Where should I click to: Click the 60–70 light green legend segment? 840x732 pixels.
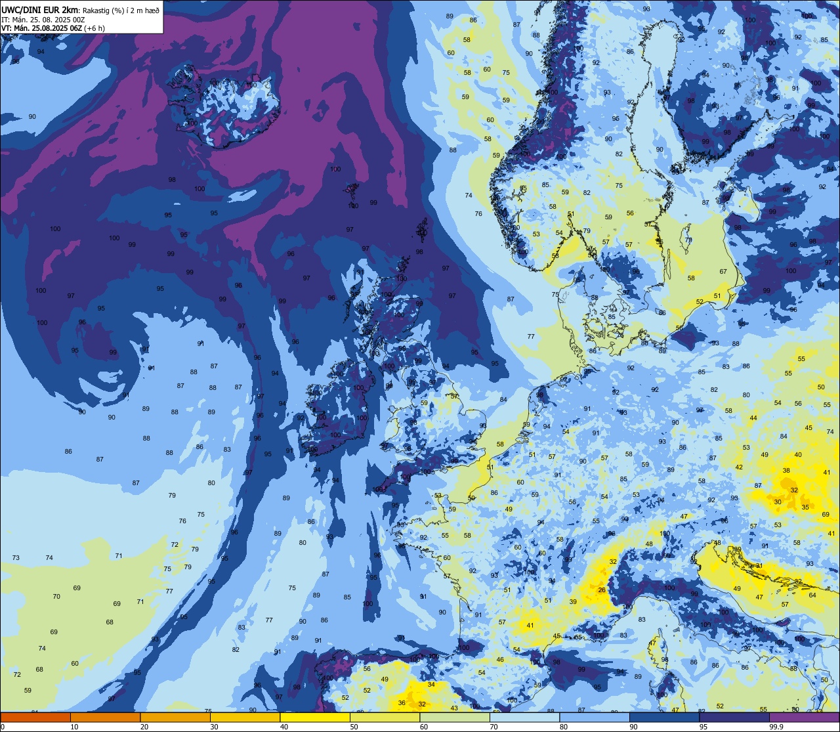click(x=455, y=717)
